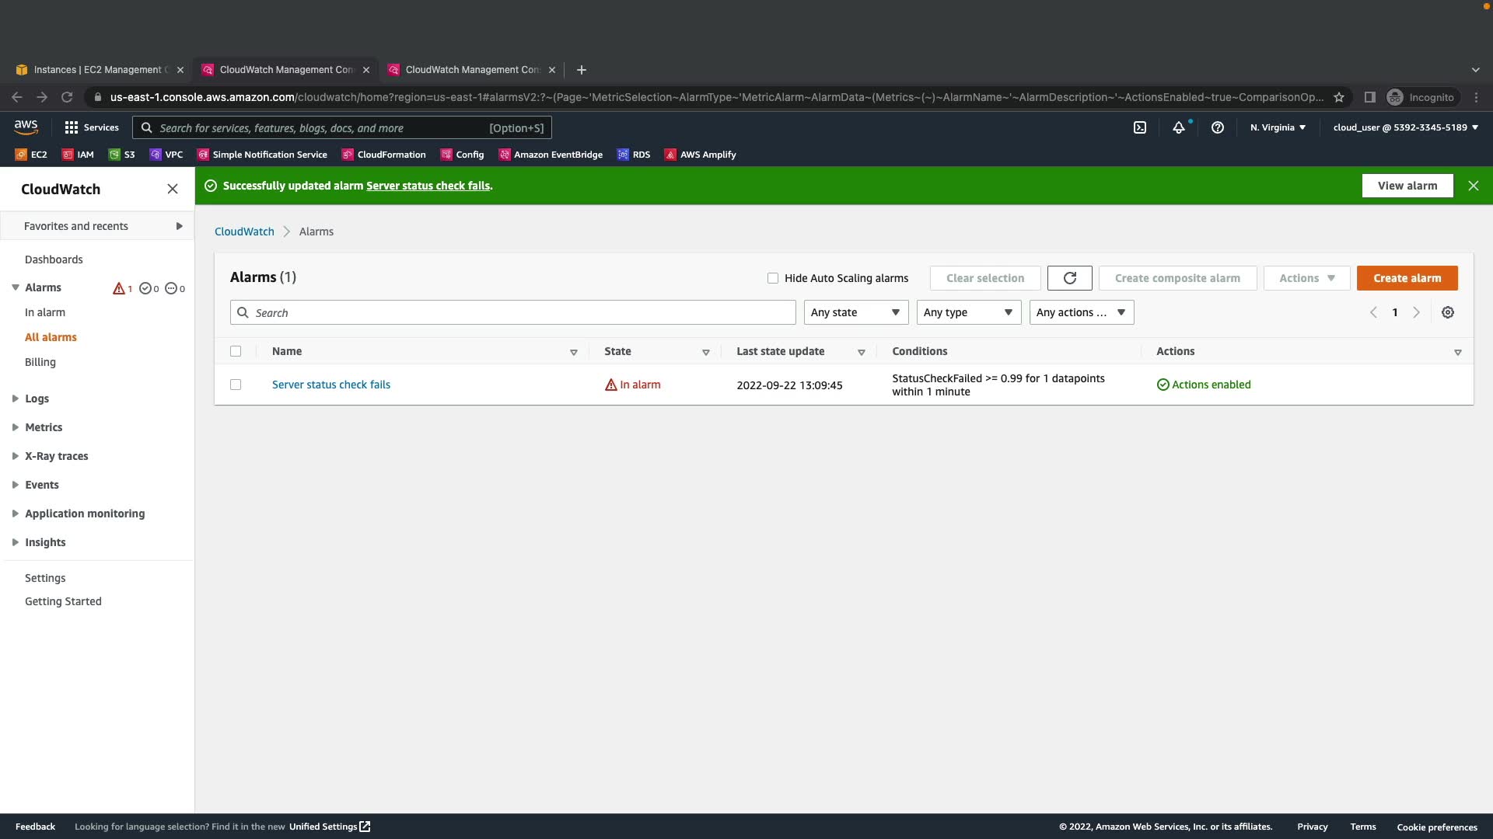Open the AWS CloudShell icon
1493x839 pixels.
coord(1139,128)
